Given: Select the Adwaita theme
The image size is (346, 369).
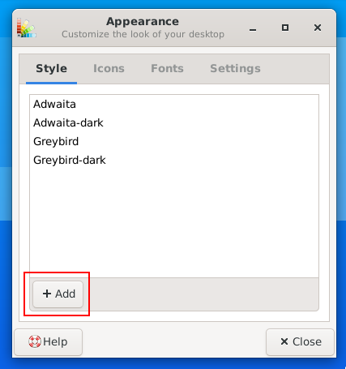Looking at the screenshot, I should [x=174, y=104].
